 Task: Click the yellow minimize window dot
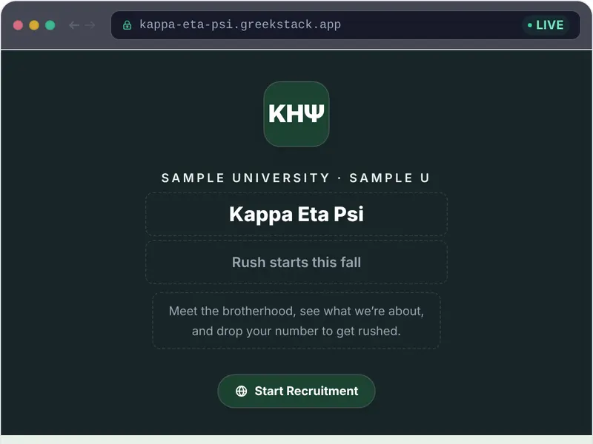pyautogui.click(x=34, y=25)
